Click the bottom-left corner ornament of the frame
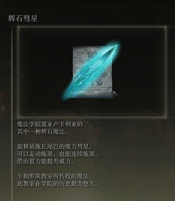This screenshot has width=175, height=201. [x=19, y=117]
